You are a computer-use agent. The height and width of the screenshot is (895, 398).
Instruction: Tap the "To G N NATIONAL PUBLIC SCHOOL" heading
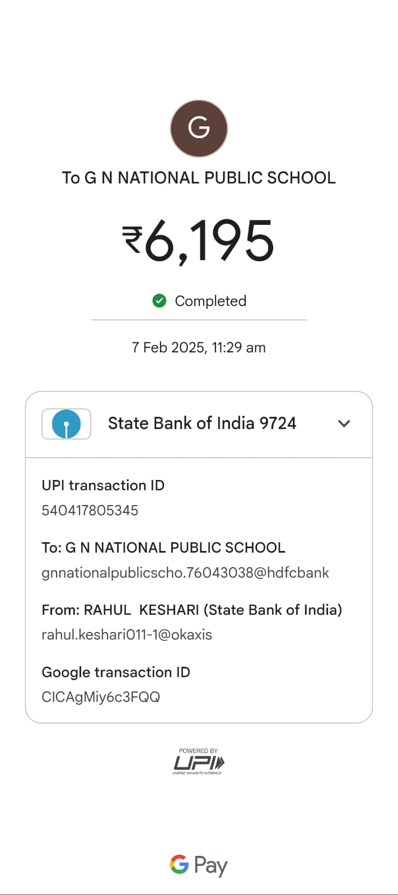[x=199, y=178]
